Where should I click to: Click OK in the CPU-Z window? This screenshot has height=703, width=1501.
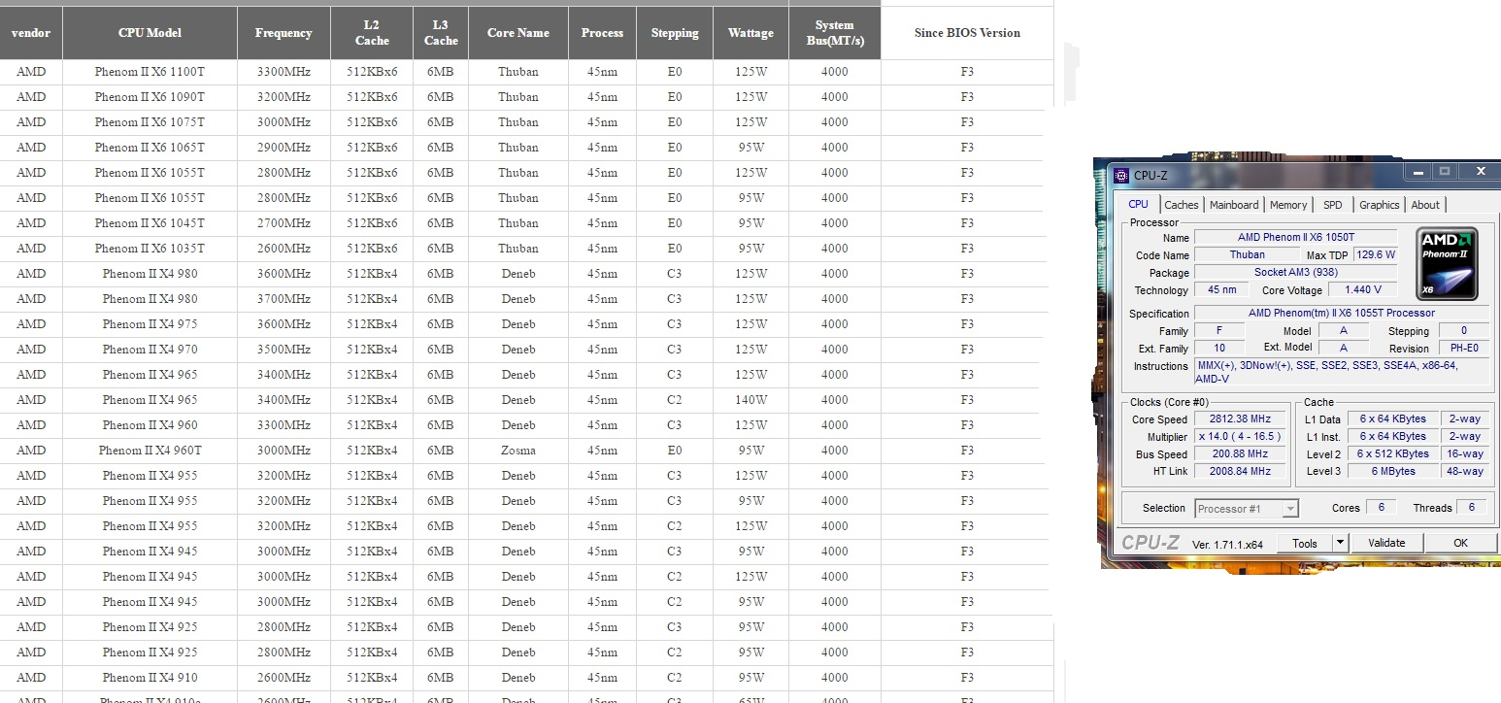[1460, 543]
